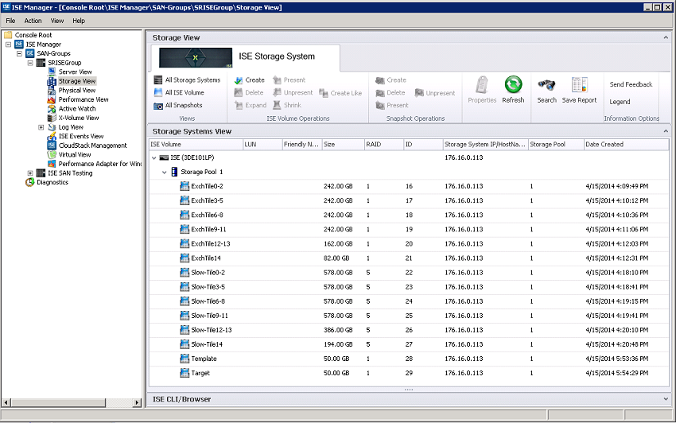Click the CloudStack Management icon

52,146
